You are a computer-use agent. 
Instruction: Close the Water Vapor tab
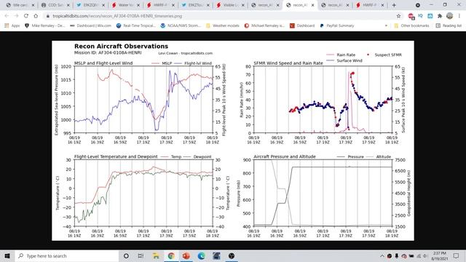point(138,5)
